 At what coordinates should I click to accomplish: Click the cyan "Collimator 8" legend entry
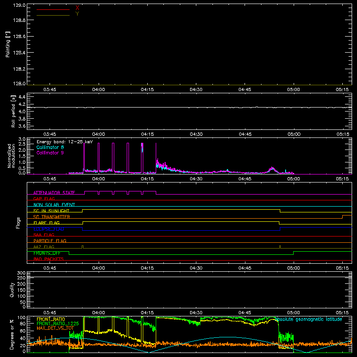[50, 147]
